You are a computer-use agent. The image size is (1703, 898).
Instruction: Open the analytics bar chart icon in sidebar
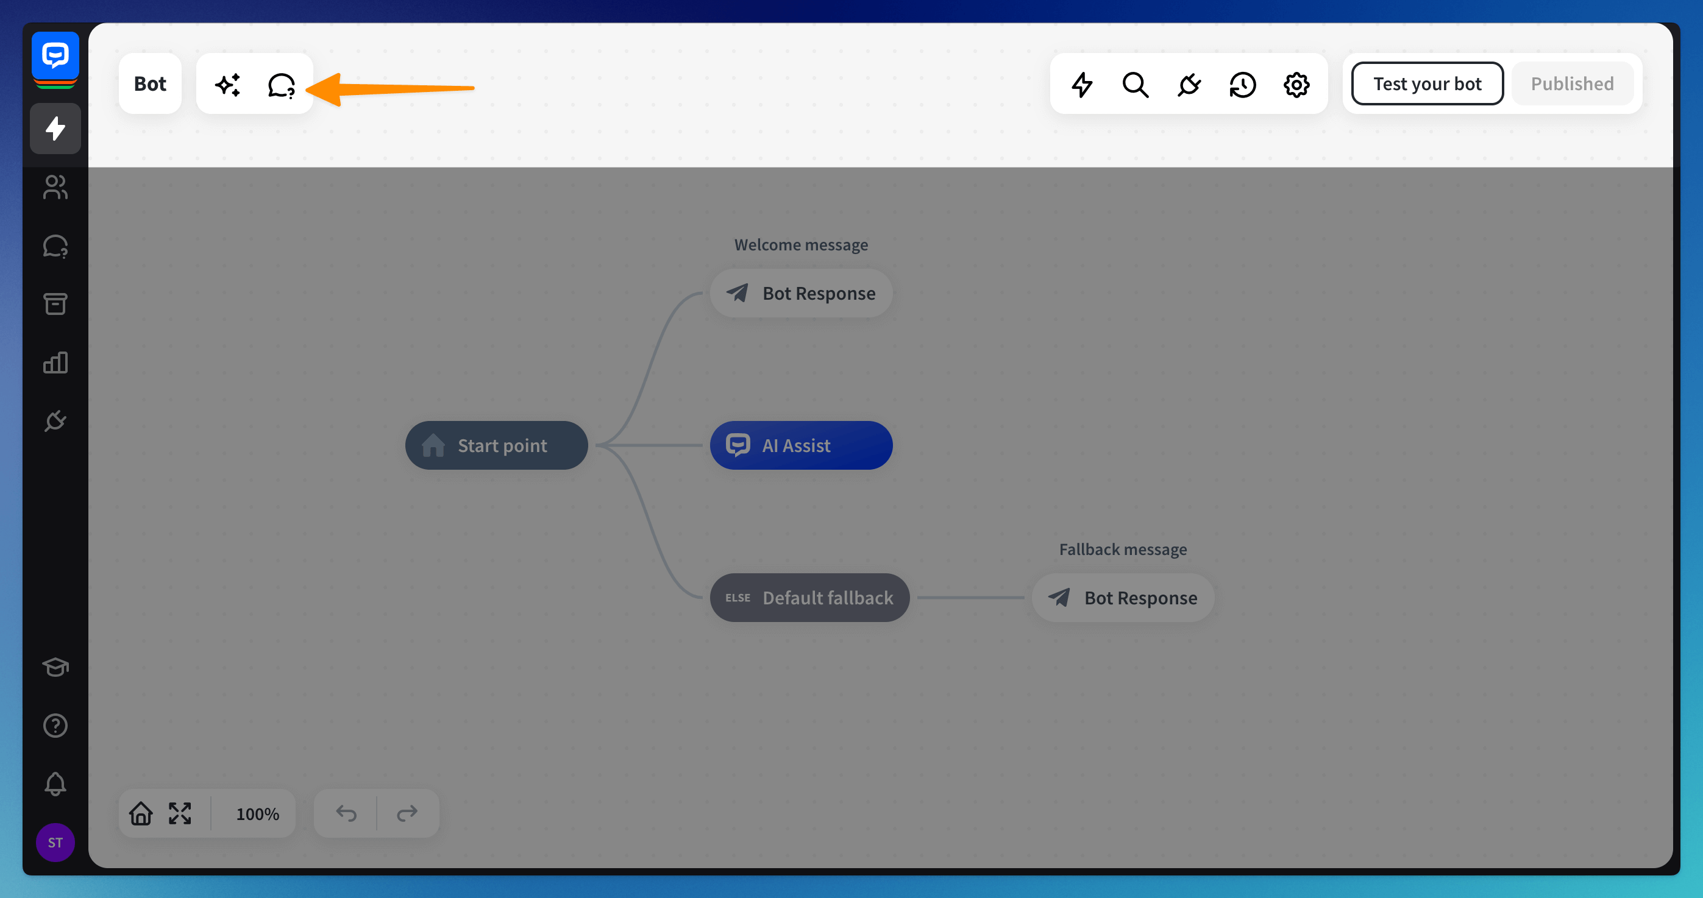pyautogui.click(x=55, y=362)
